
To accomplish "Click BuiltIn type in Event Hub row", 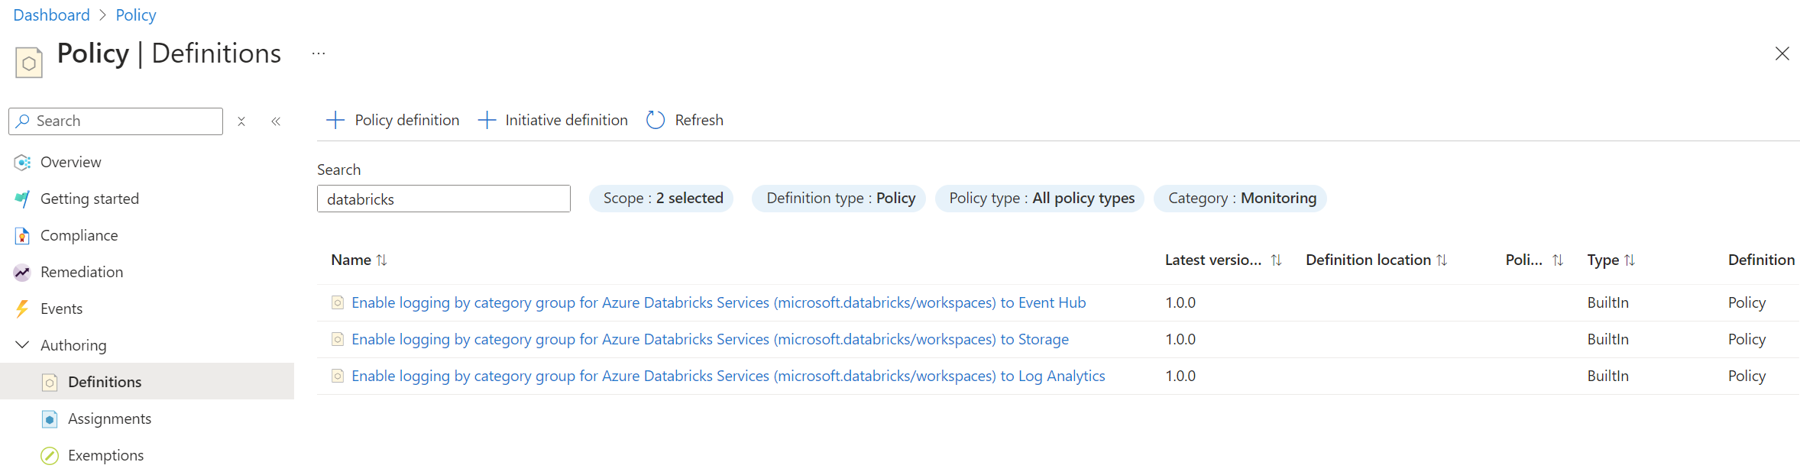I will [x=1607, y=302].
